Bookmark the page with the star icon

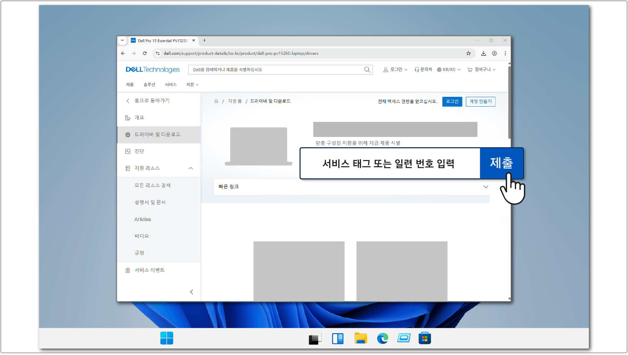tap(468, 53)
